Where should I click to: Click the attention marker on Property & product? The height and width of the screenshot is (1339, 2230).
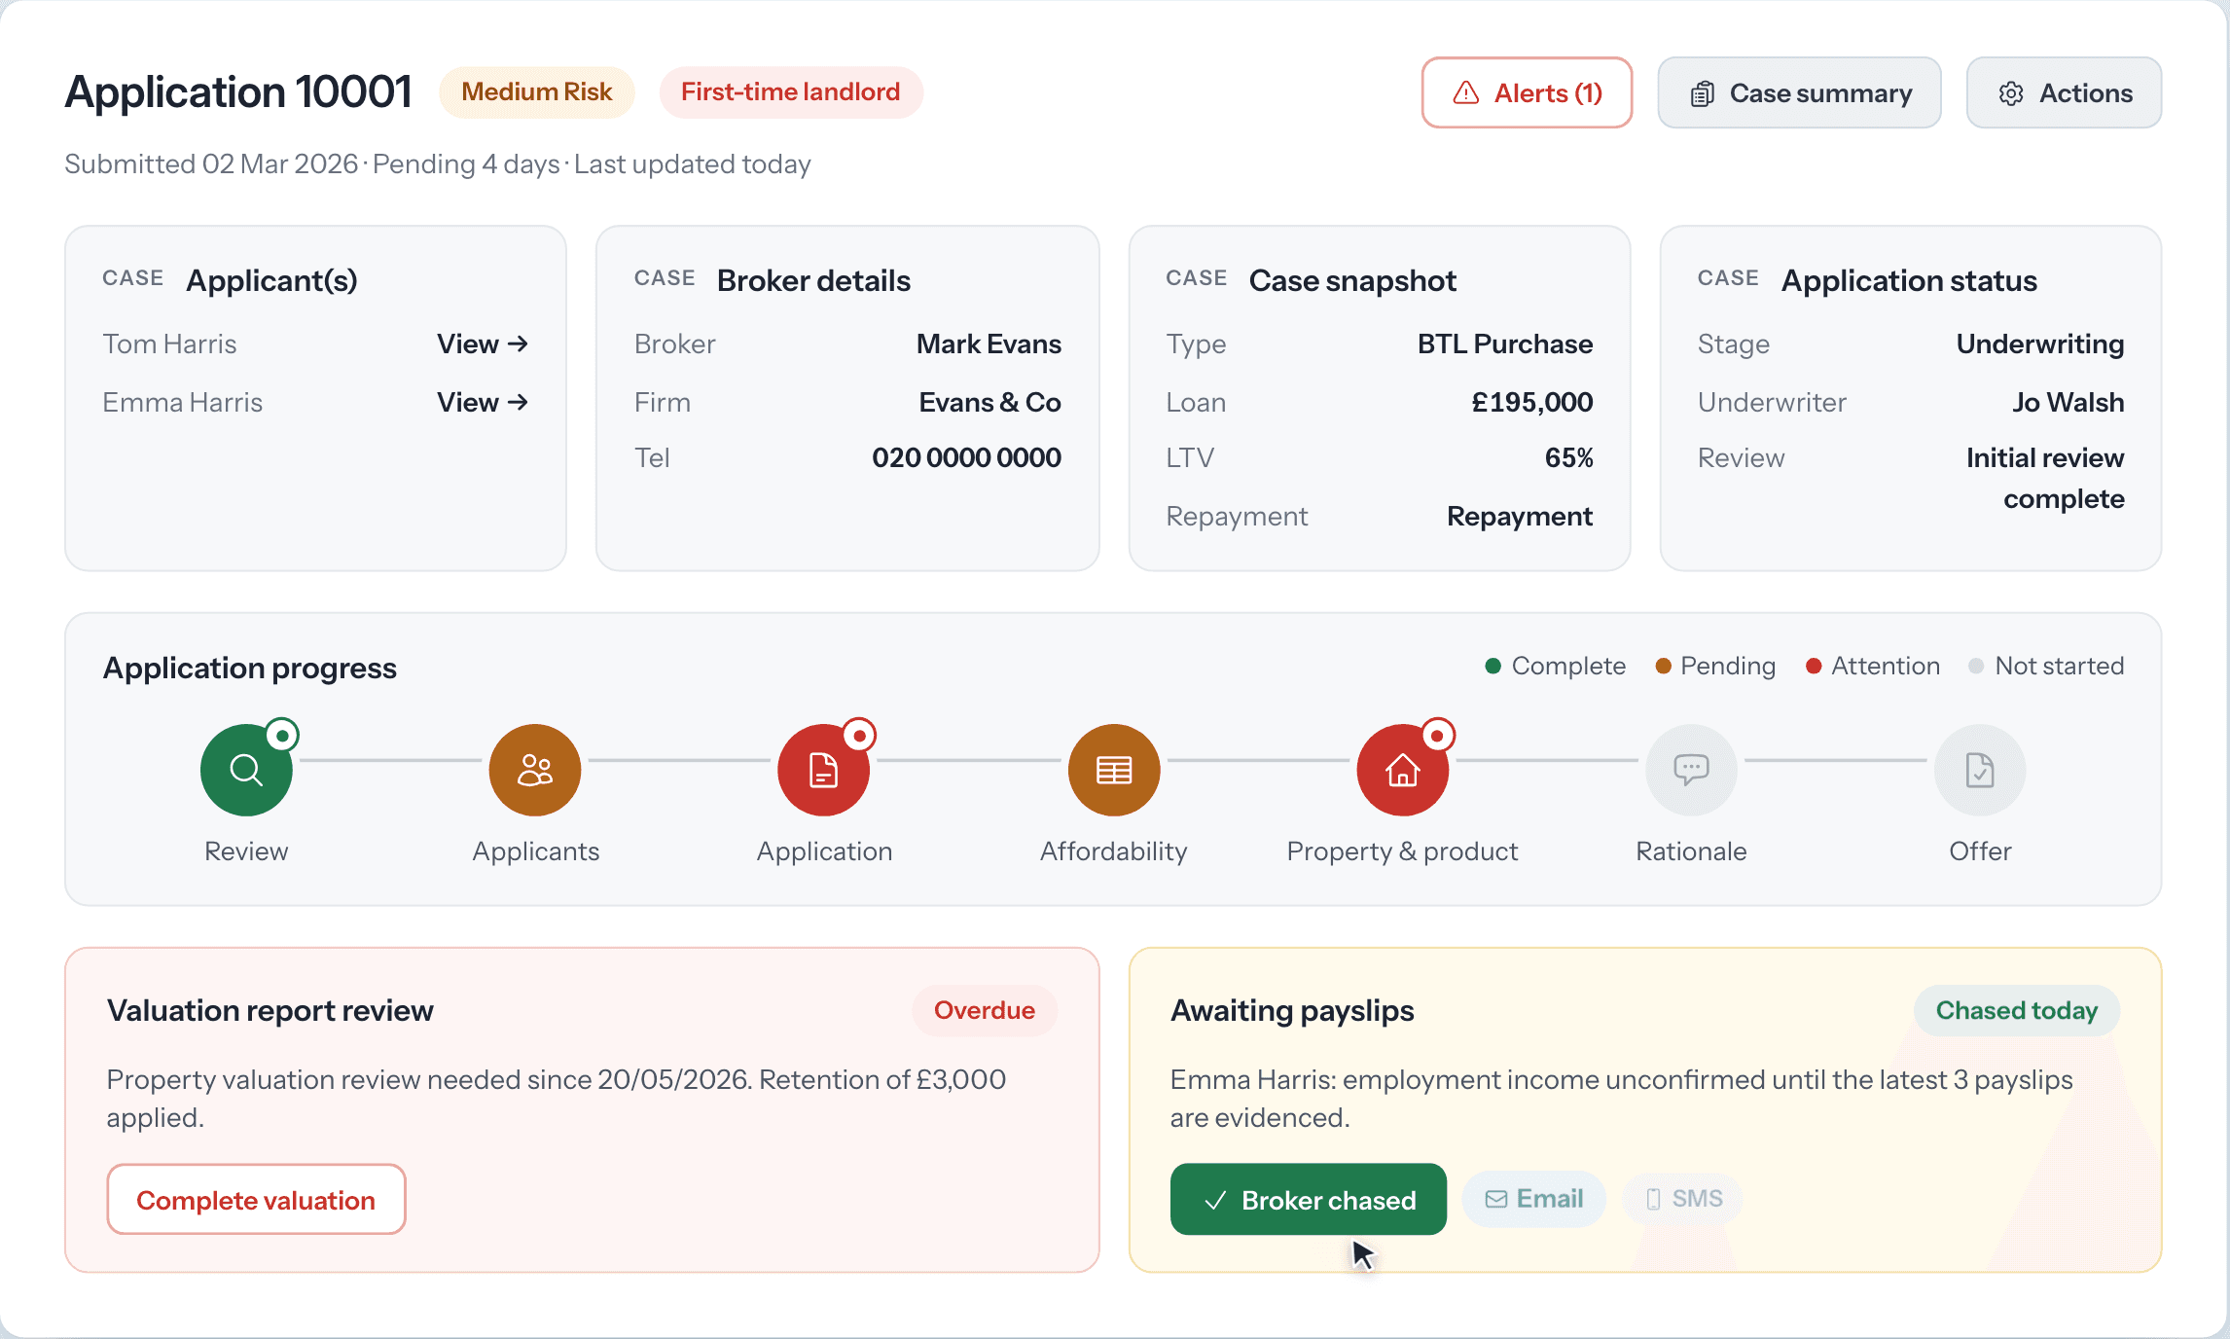pyautogui.click(x=1437, y=736)
